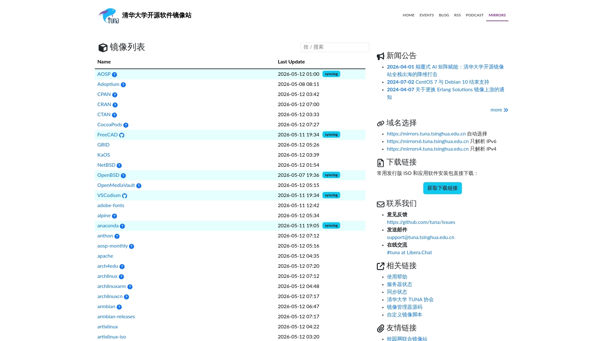Click syncing badge in OpenBSD row
The height and width of the screenshot is (341, 607).
point(331,175)
